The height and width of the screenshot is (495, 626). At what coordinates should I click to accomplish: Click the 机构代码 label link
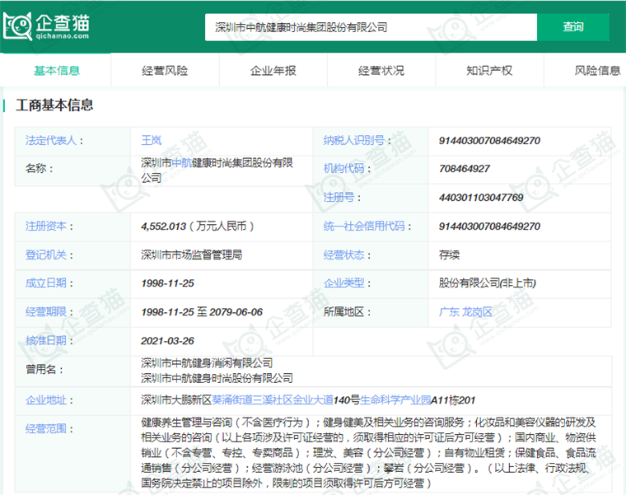343,169
